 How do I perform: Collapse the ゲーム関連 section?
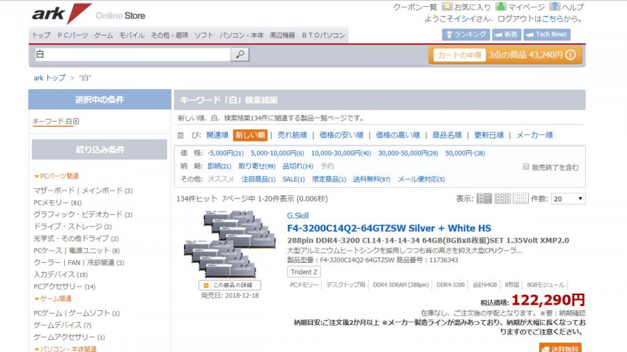[53, 298]
